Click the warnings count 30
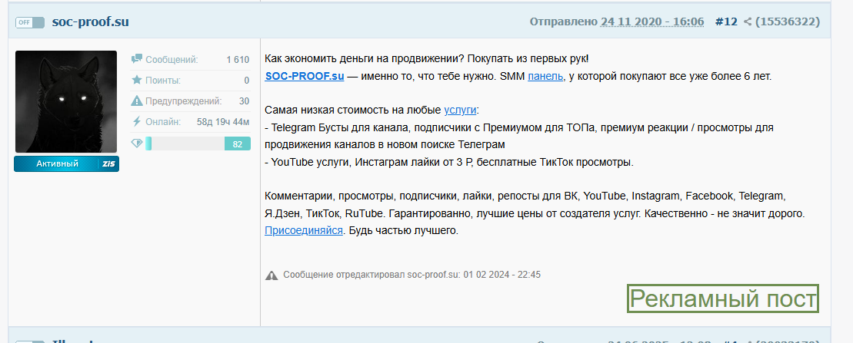853x343 pixels. click(x=245, y=101)
